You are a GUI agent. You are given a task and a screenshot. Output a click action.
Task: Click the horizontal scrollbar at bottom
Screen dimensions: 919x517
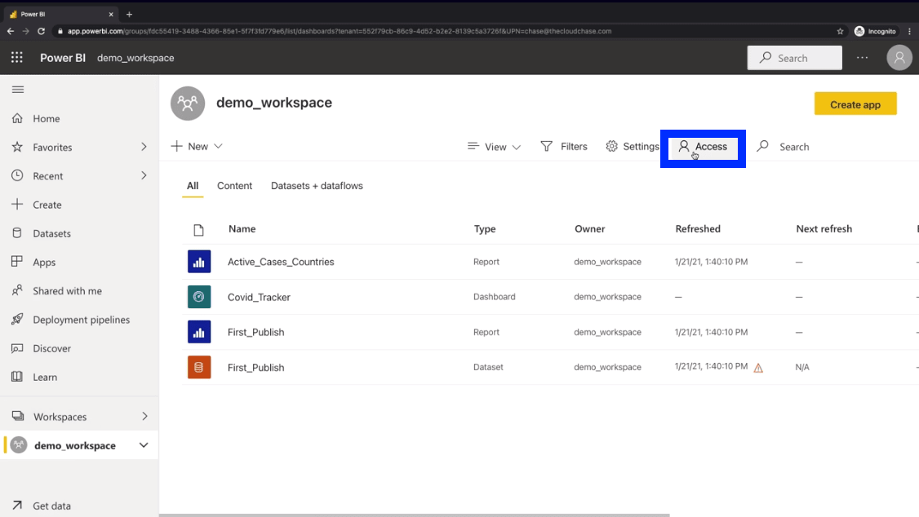415,515
